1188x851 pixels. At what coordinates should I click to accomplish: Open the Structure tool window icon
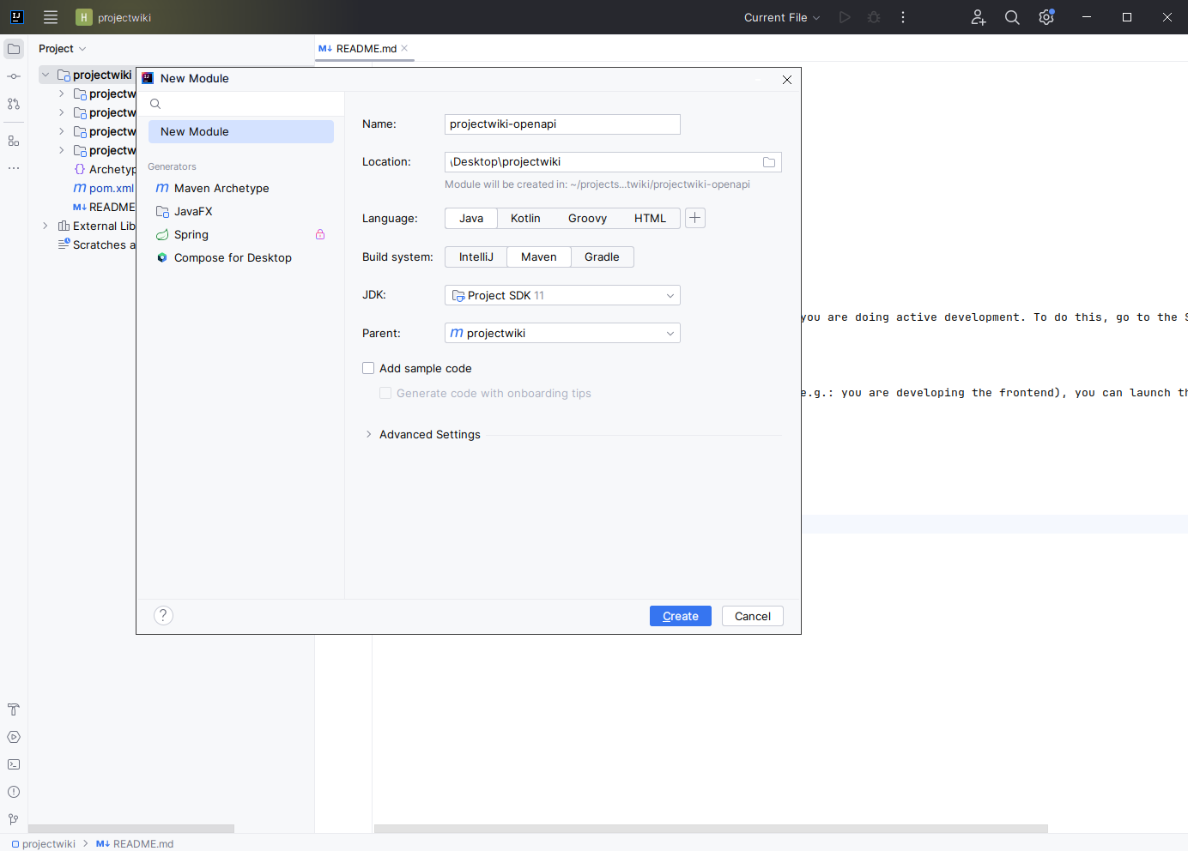pyautogui.click(x=14, y=141)
